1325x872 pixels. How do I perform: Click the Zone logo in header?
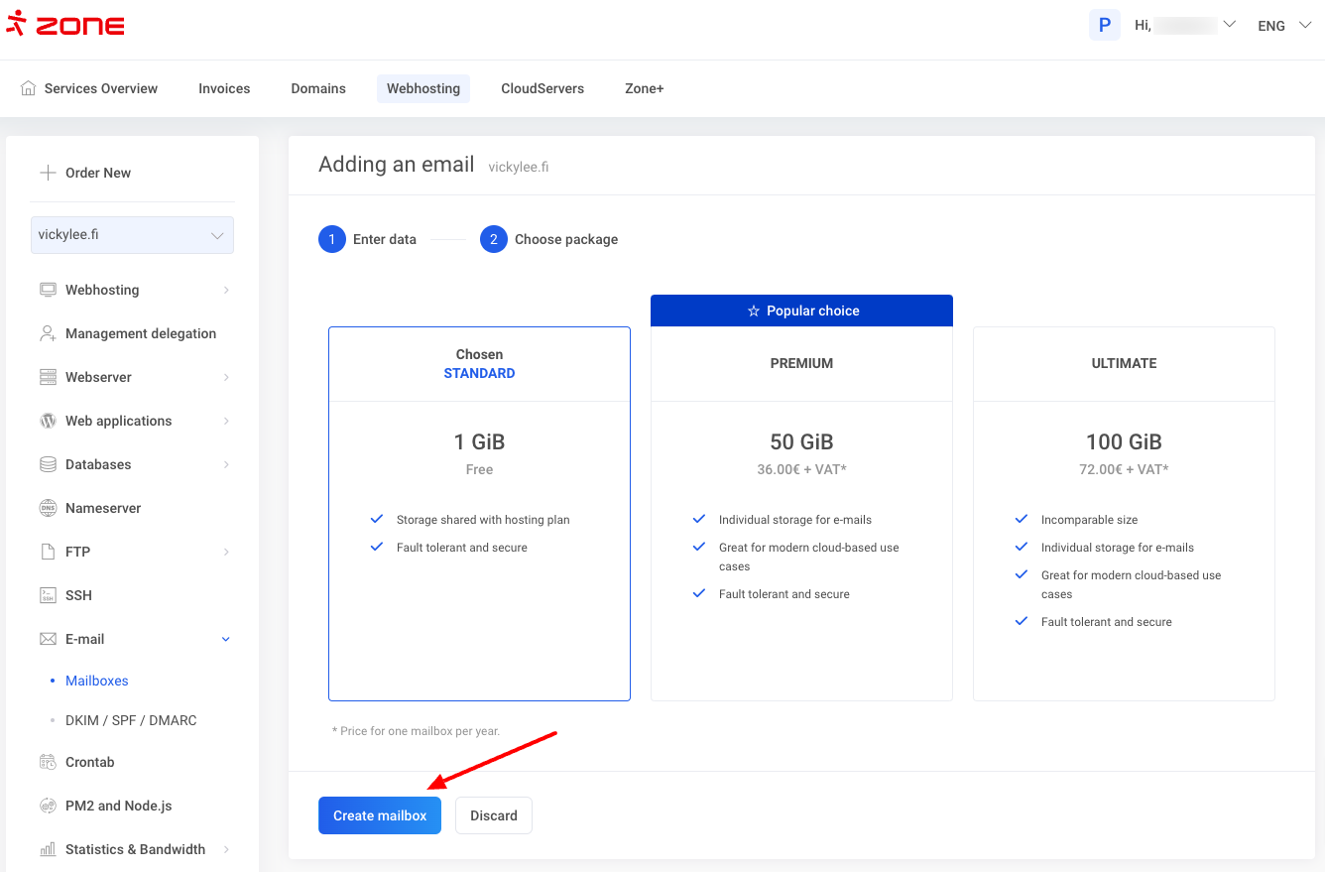(x=65, y=25)
